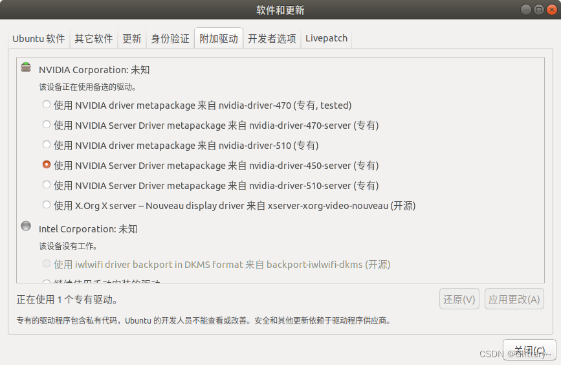This screenshot has height=365, width=561.
Task: Open the 其它软件 tab
Action: click(x=94, y=38)
